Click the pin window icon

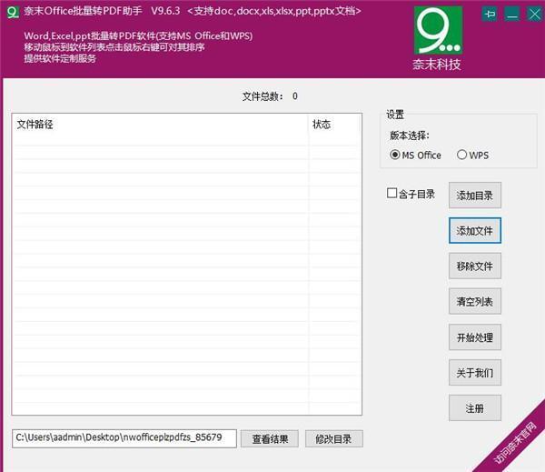(490, 15)
